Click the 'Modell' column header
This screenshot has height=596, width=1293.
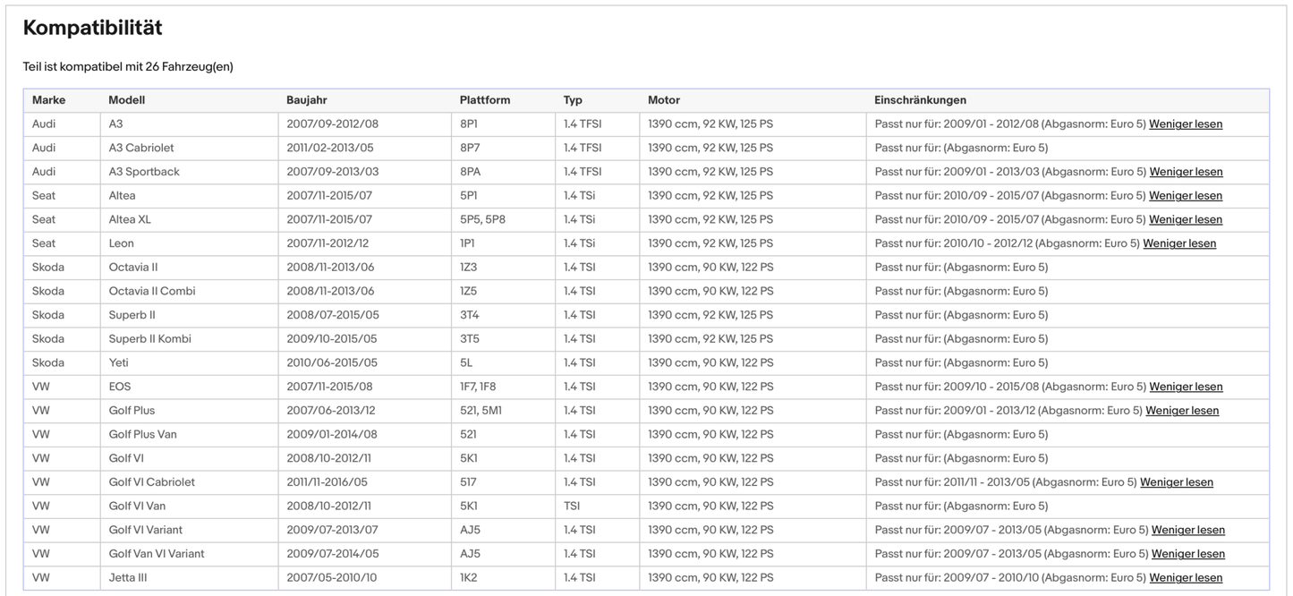(126, 100)
